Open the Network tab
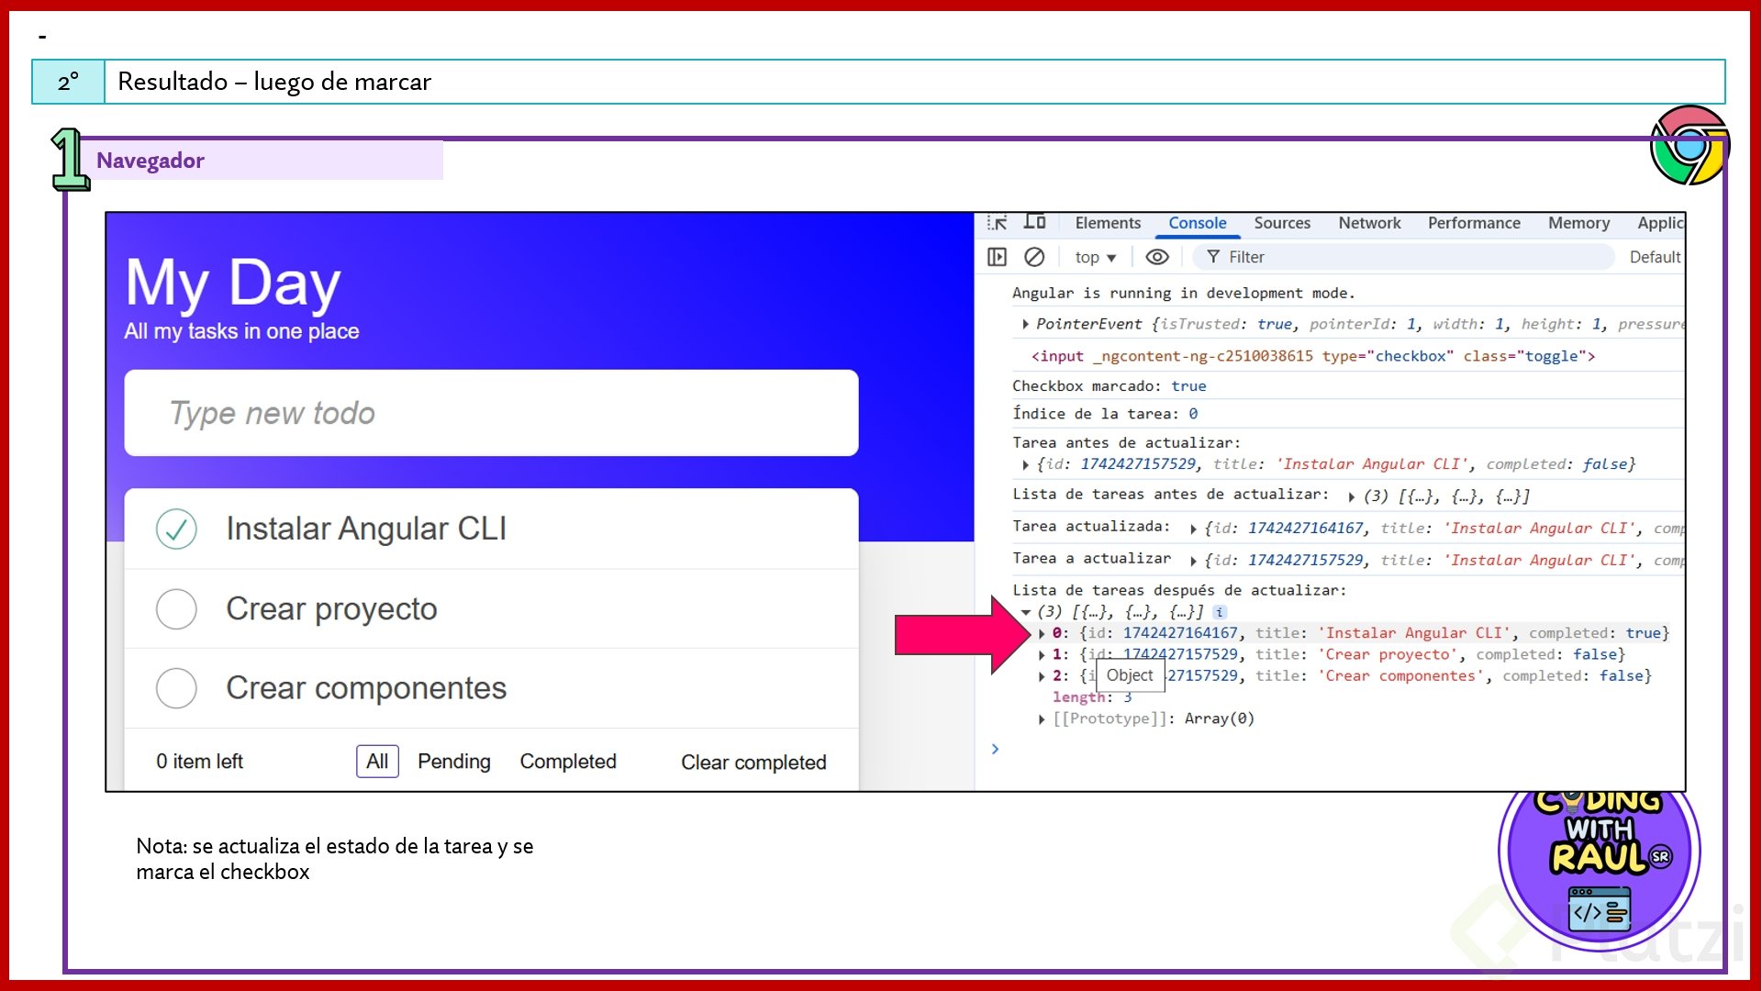 coord(1369,223)
